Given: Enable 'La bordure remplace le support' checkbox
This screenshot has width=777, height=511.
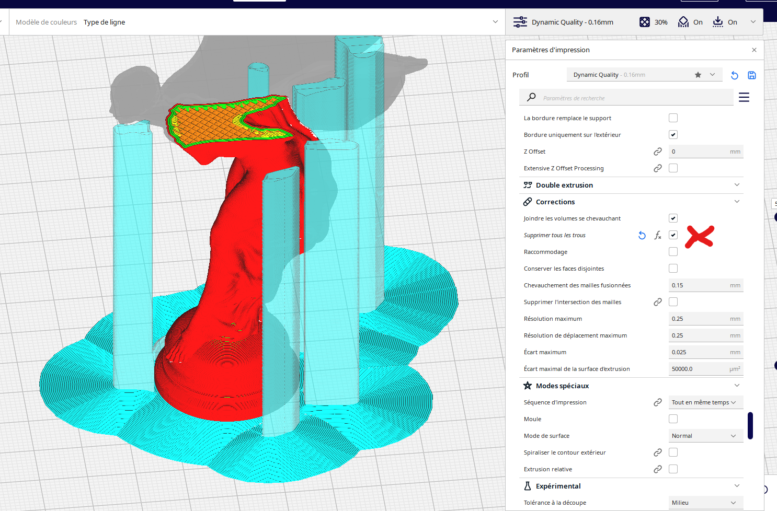Looking at the screenshot, I should point(673,118).
